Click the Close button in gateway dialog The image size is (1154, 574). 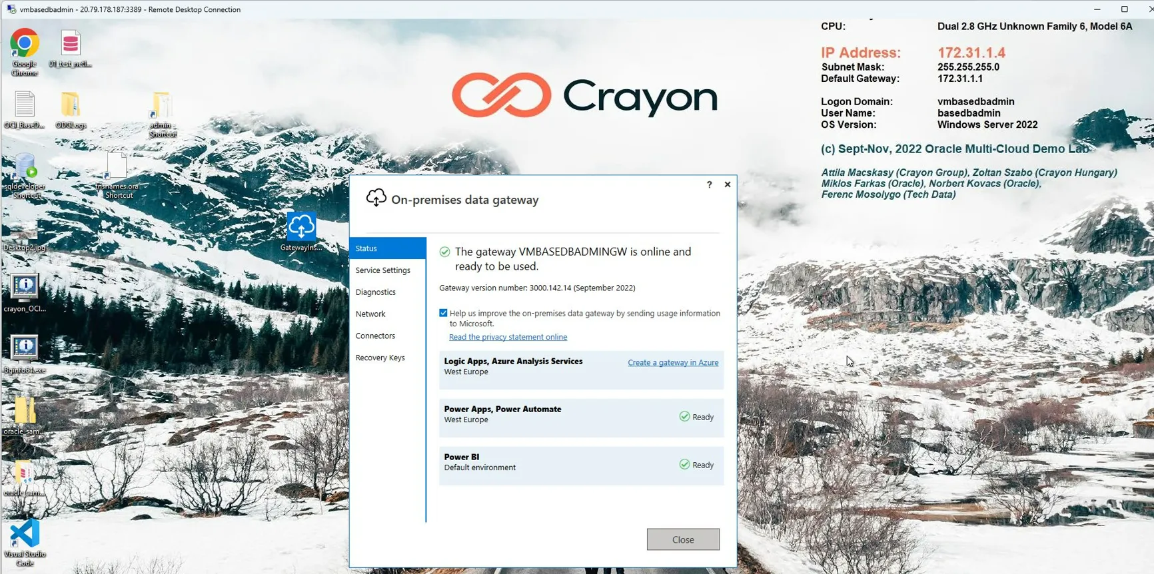click(x=683, y=539)
